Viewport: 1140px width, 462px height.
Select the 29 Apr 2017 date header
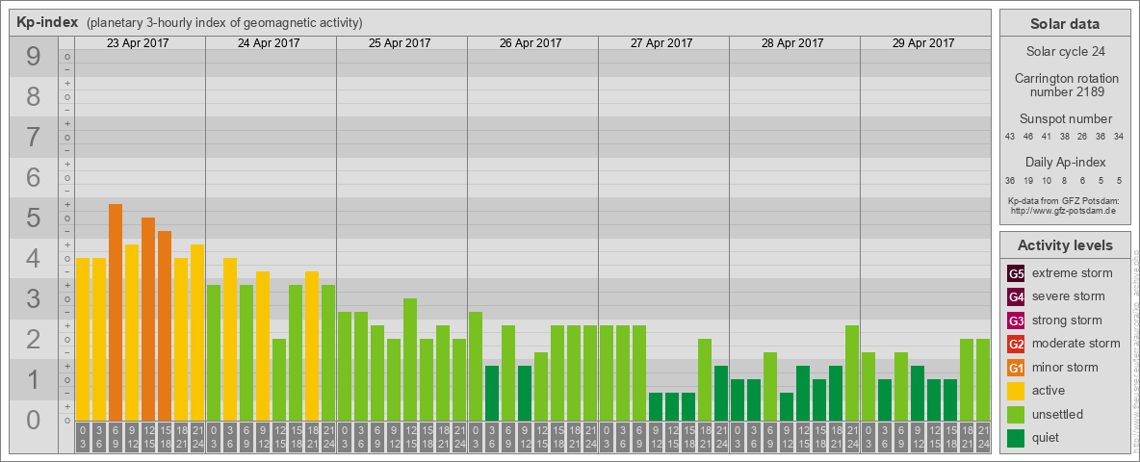[923, 43]
